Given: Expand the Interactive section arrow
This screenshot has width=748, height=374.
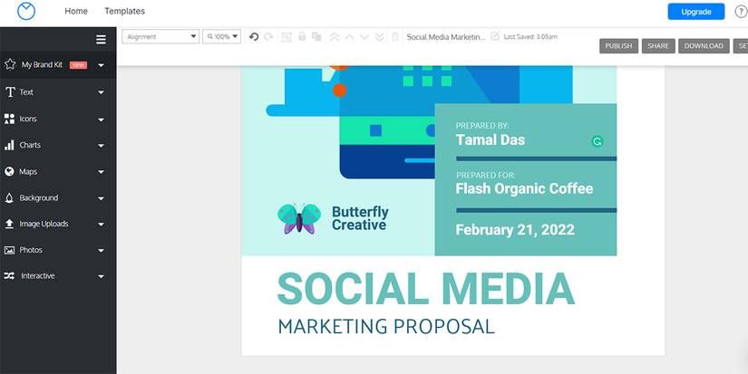Looking at the screenshot, I should [102, 276].
